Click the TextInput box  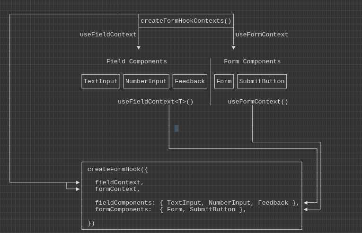click(101, 81)
